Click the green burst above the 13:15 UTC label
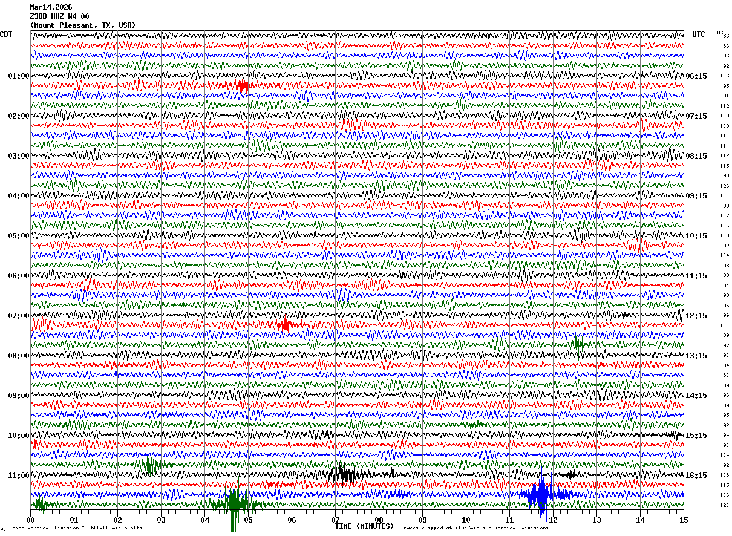 578,345
